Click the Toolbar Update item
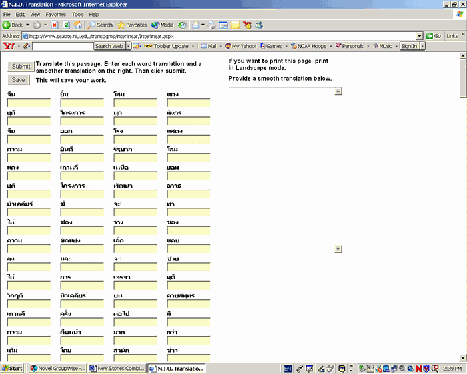 pos(167,46)
